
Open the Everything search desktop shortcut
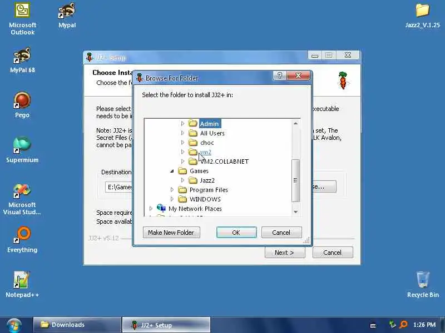point(22,240)
